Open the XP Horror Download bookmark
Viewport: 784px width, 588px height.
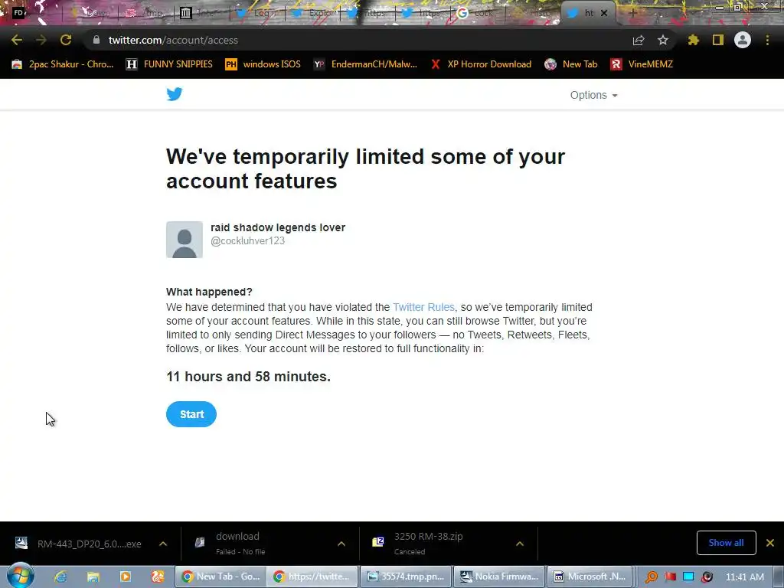pos(481,64)
